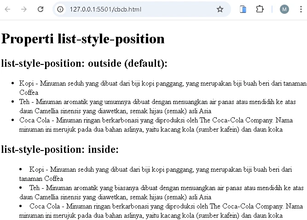This screenshot has height=220, width=307.
Task: Open the blue sidebar extension icon
Action: tap(243, 9)
